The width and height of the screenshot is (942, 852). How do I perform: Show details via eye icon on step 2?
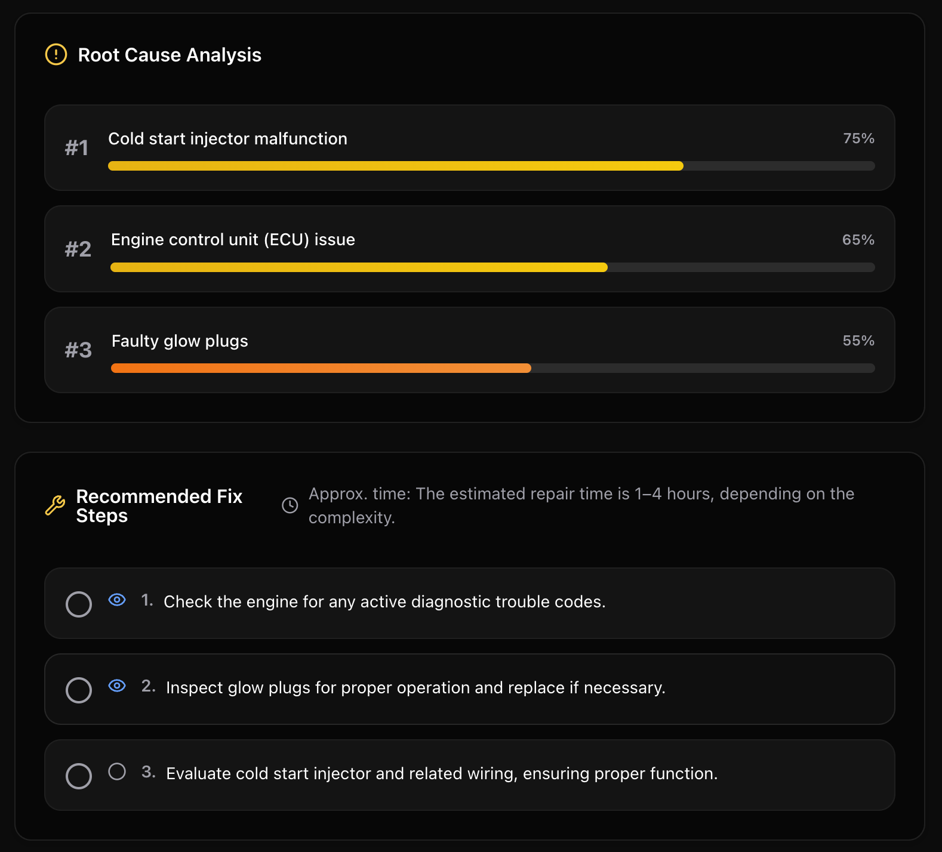(x=117, y=686)
